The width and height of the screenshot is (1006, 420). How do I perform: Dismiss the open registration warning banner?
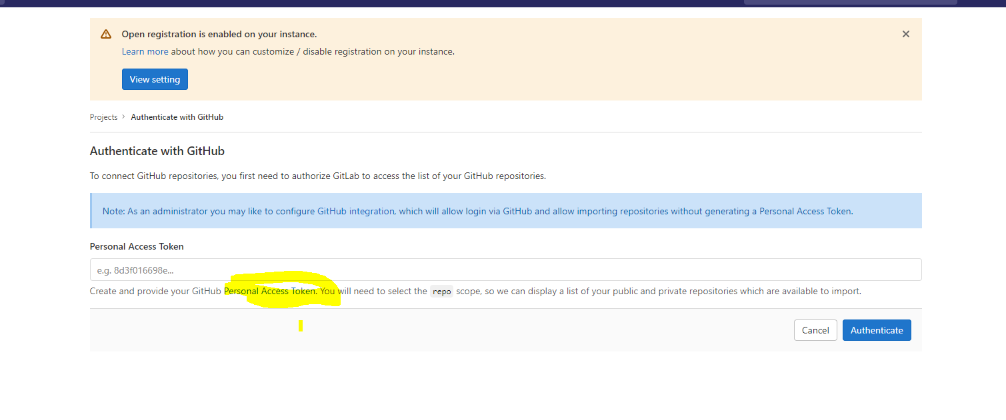[905, 34]
